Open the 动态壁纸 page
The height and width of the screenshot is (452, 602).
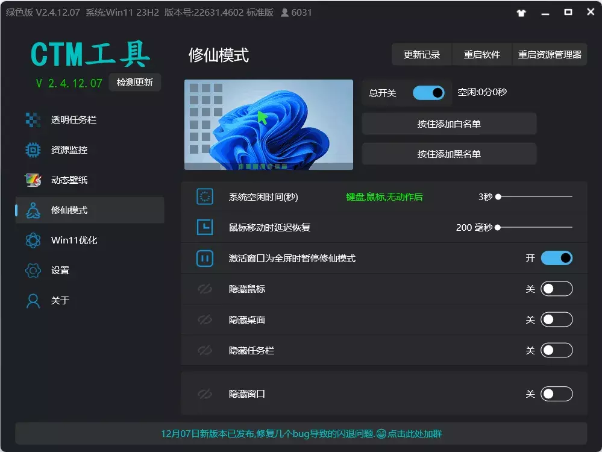tap(90, 180)
